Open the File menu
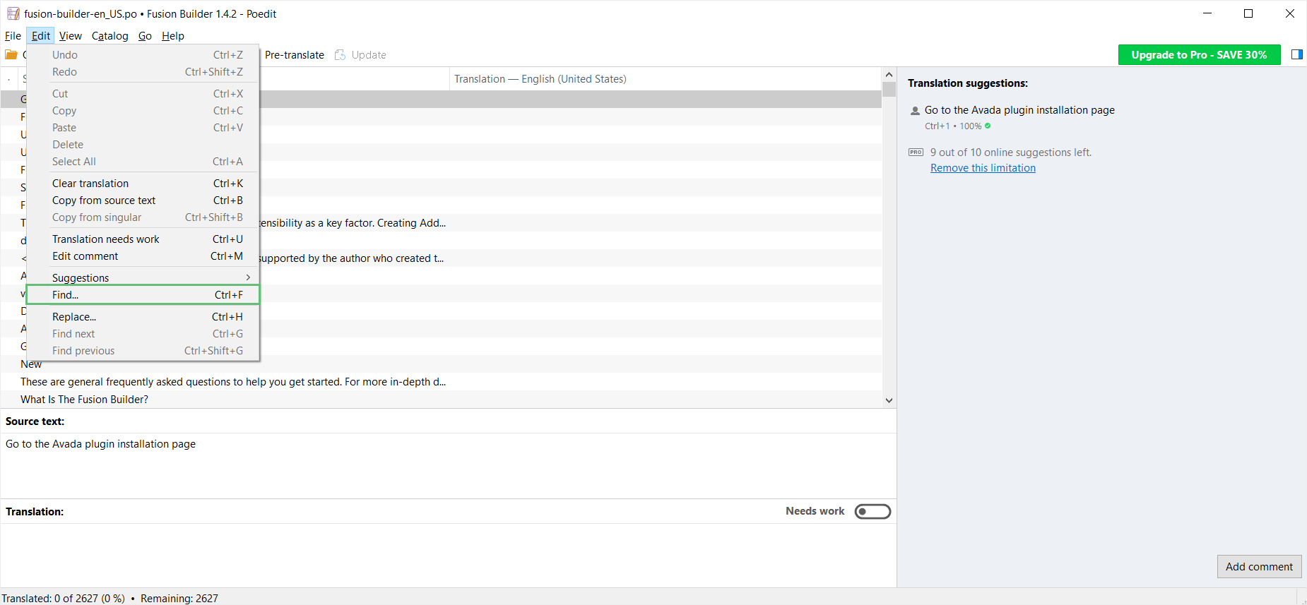 tap(13, 35)
